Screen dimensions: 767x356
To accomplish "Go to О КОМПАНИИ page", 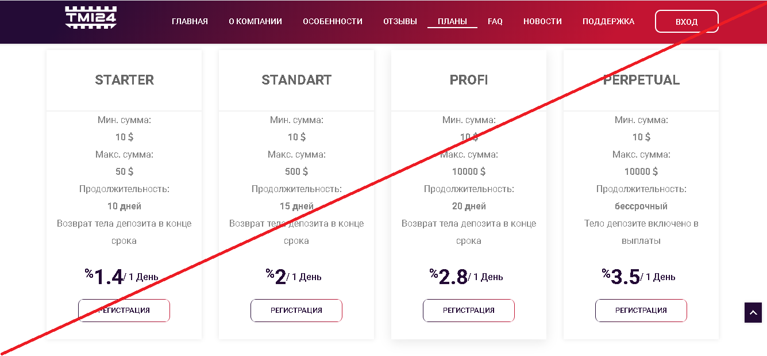I will [255, 21].
